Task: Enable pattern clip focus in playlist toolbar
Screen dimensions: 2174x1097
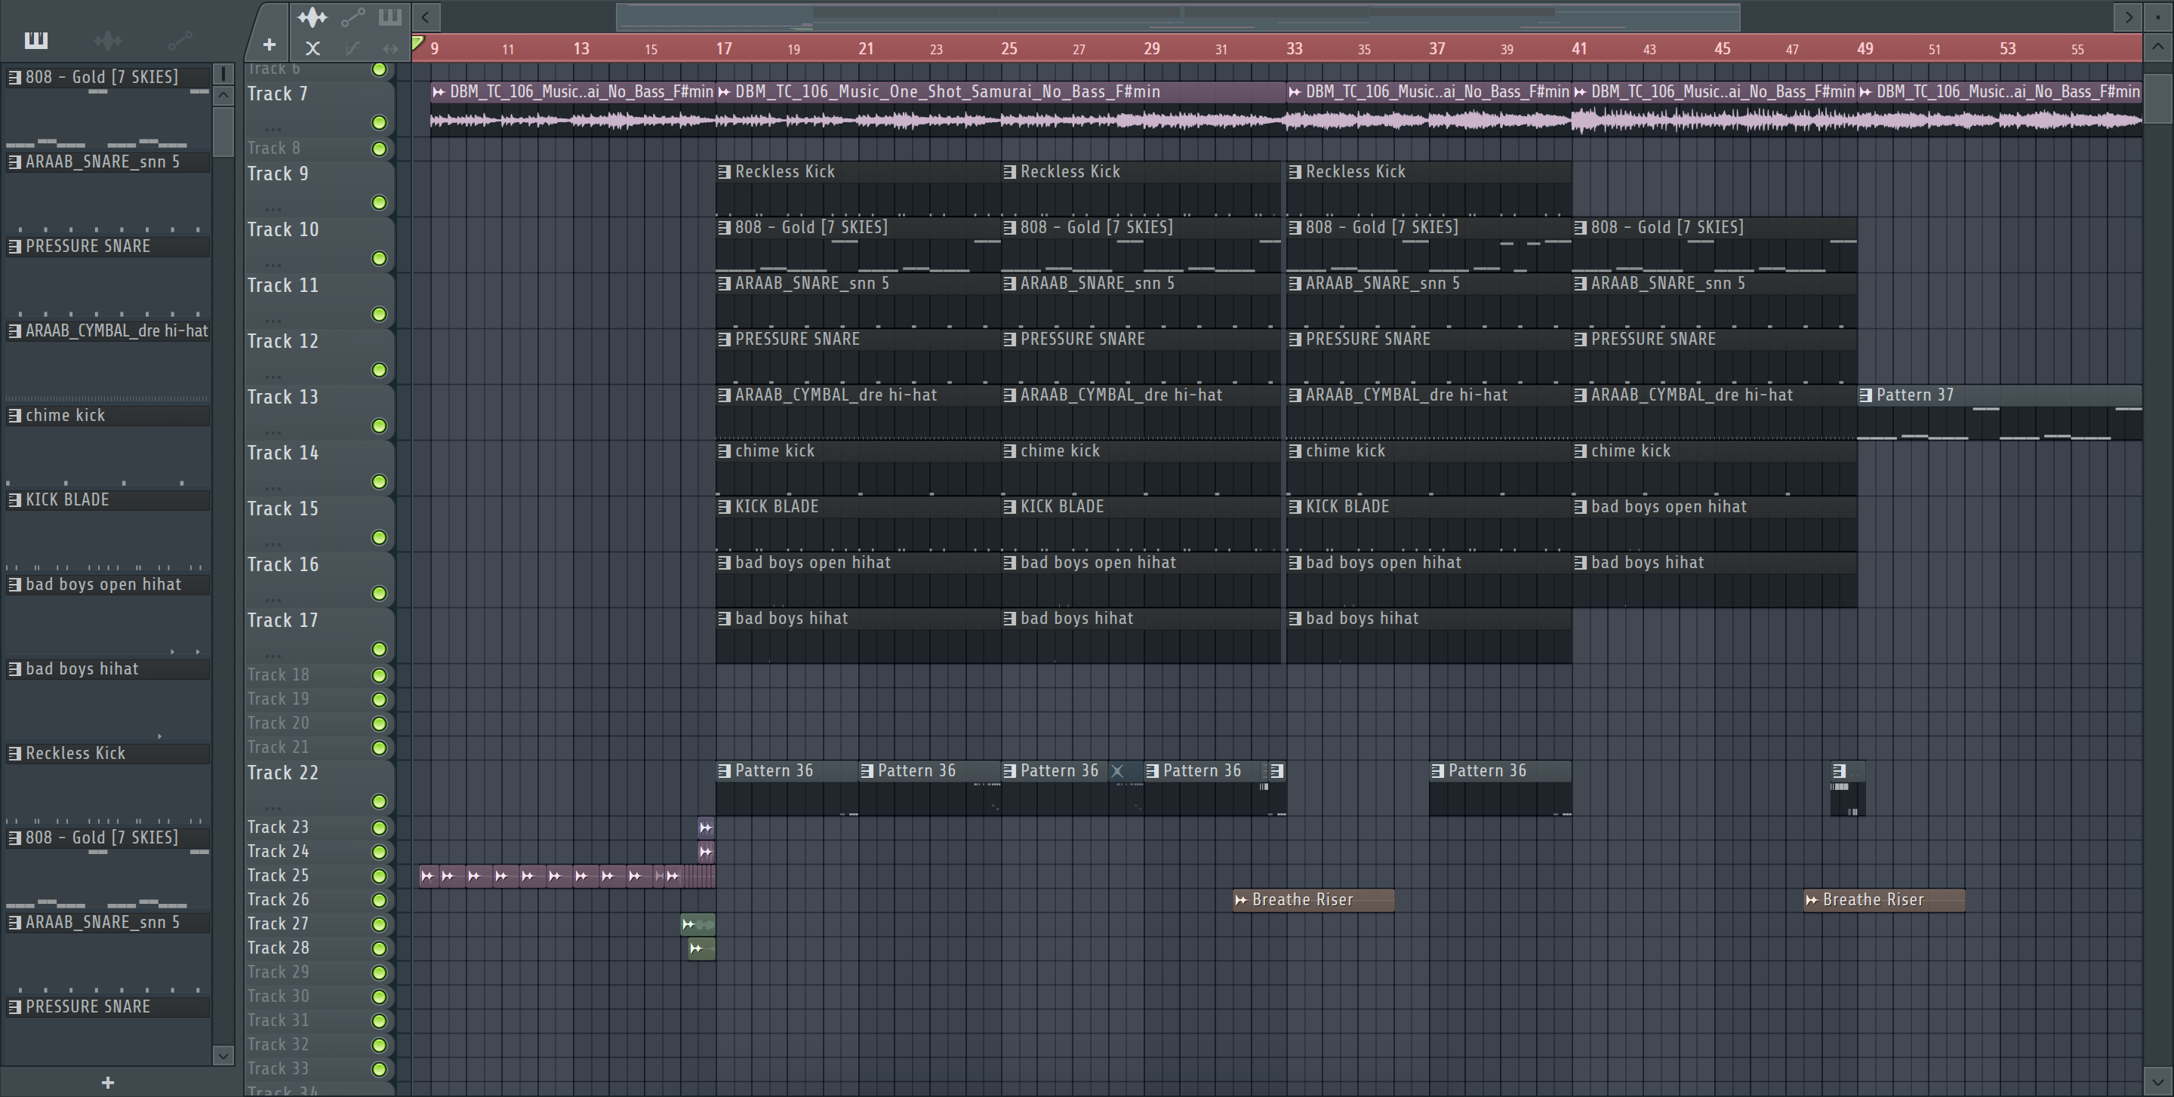Action: [390, 16]
